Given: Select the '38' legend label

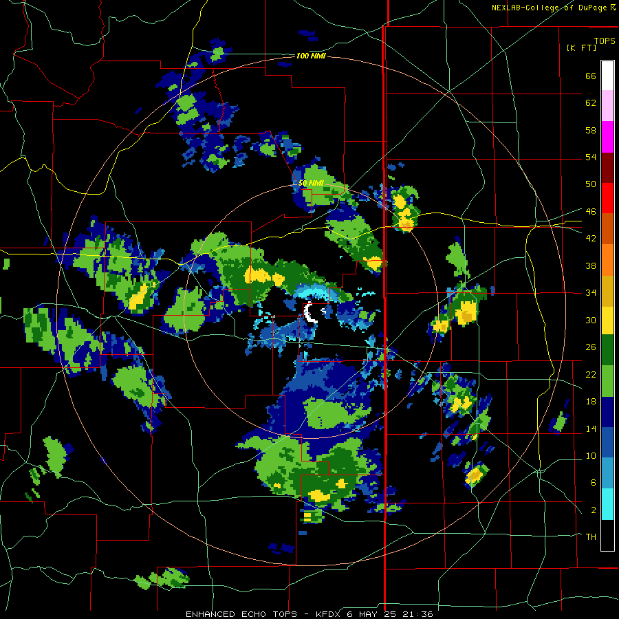Looking at the screenshot, I should pyautogui.click(x=591, y=265).
